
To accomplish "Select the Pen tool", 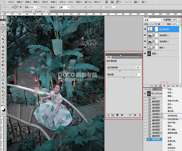I will [3, 76].
